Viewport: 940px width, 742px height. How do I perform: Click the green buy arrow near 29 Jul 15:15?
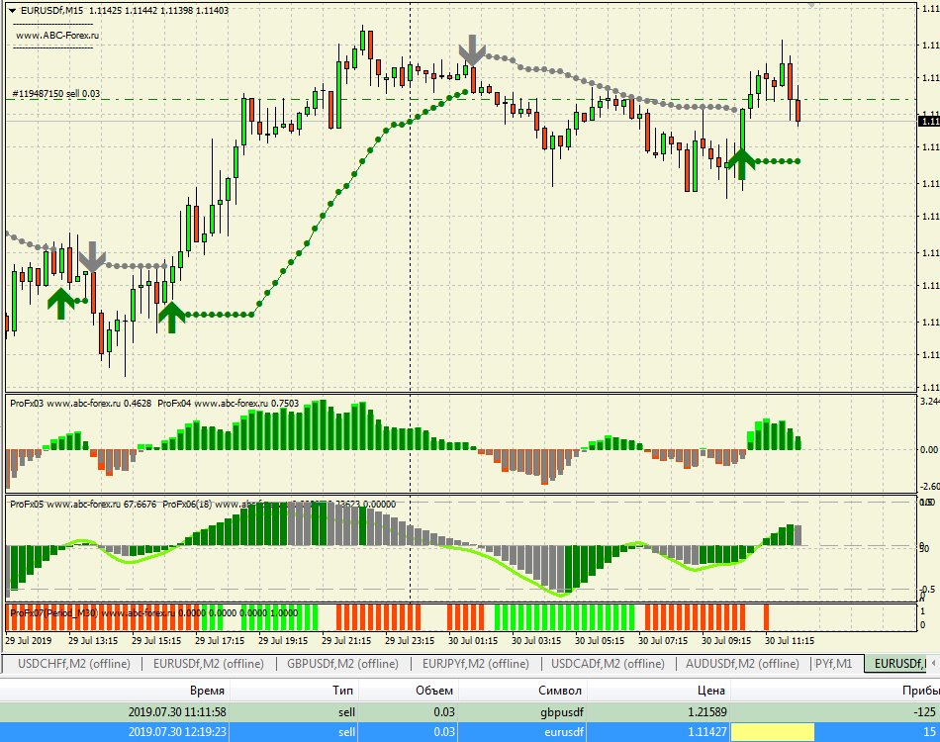171,317
